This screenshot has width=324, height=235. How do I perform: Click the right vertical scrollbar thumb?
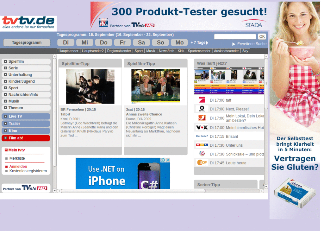click(266, 84)
